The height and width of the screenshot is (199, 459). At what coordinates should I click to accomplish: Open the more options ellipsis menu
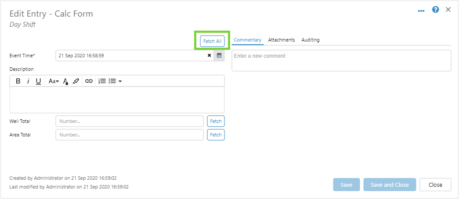click(421, 11)
